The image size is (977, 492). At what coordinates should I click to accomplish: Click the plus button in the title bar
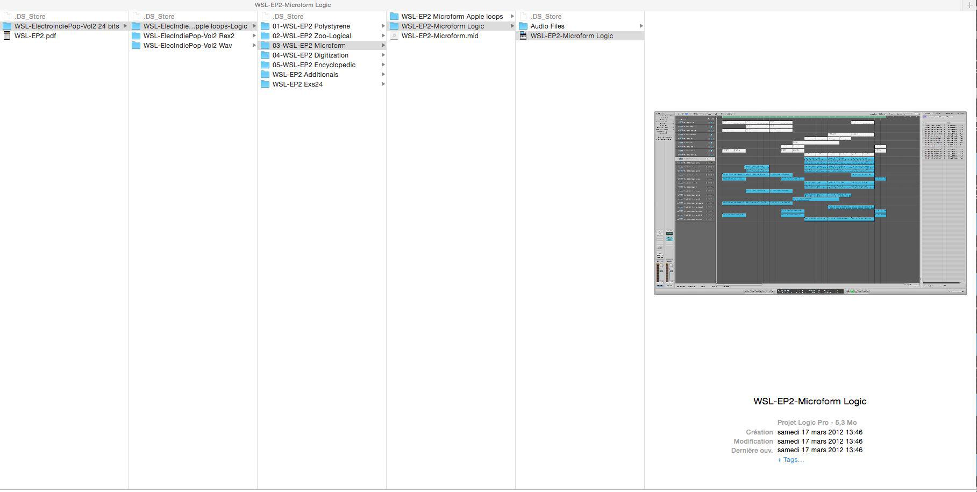(x=969, y=5)
